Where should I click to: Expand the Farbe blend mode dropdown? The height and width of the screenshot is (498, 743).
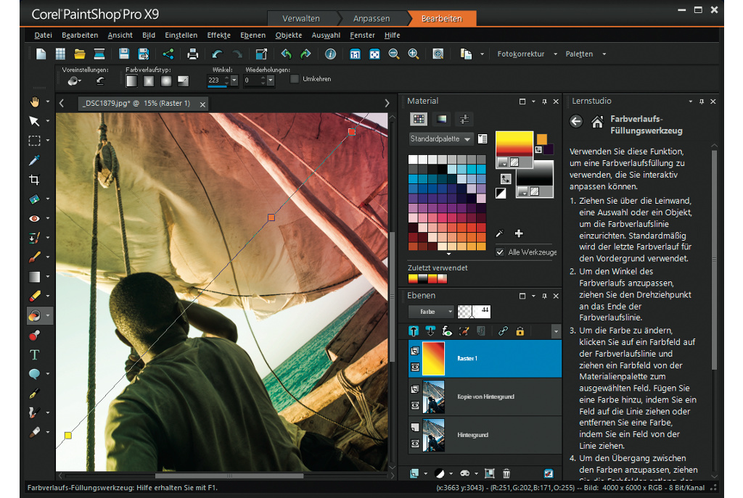(431, 312)
